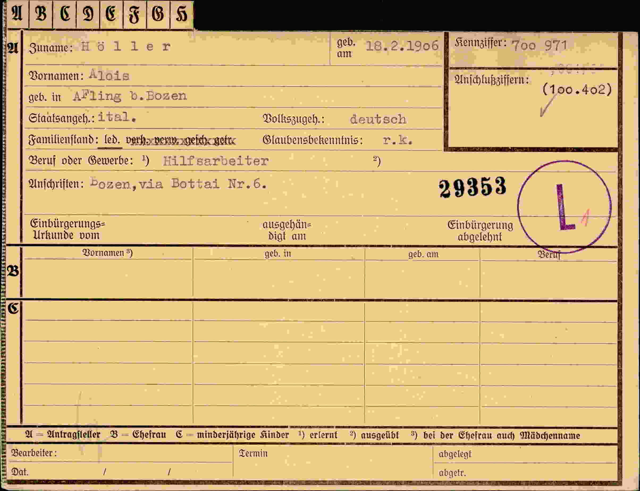Select the number "(100.402)"
The width and height of the screenshot is (640, 491).
(x=577, y=89)
